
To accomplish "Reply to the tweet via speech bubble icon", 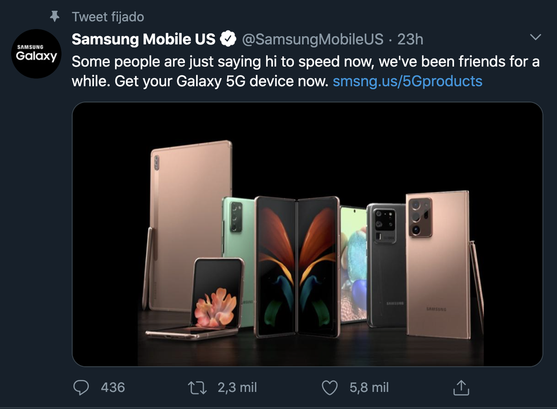I will (81, 387).
